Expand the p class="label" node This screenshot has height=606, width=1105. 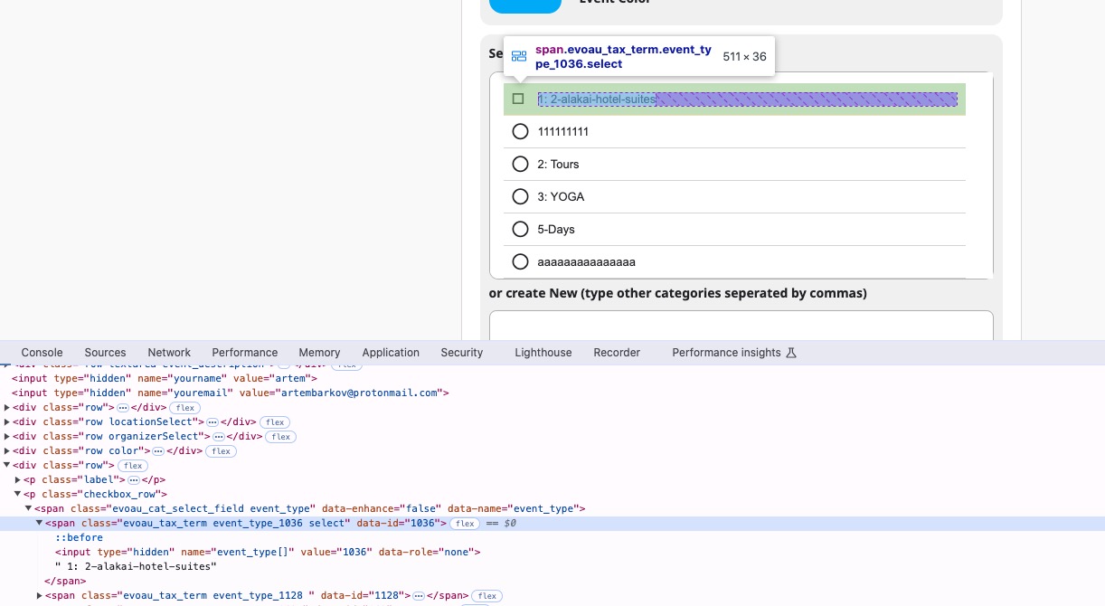coord(18,480)
